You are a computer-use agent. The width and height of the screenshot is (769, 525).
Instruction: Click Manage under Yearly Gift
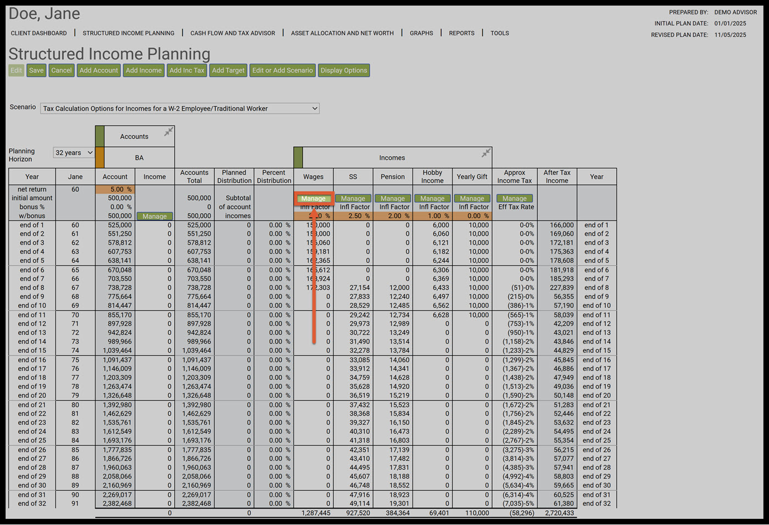point(472,198)
